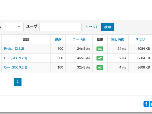Screen dimensions: 152x114
Task: Select the 言語 column header
Action: (x=26, y=39)
